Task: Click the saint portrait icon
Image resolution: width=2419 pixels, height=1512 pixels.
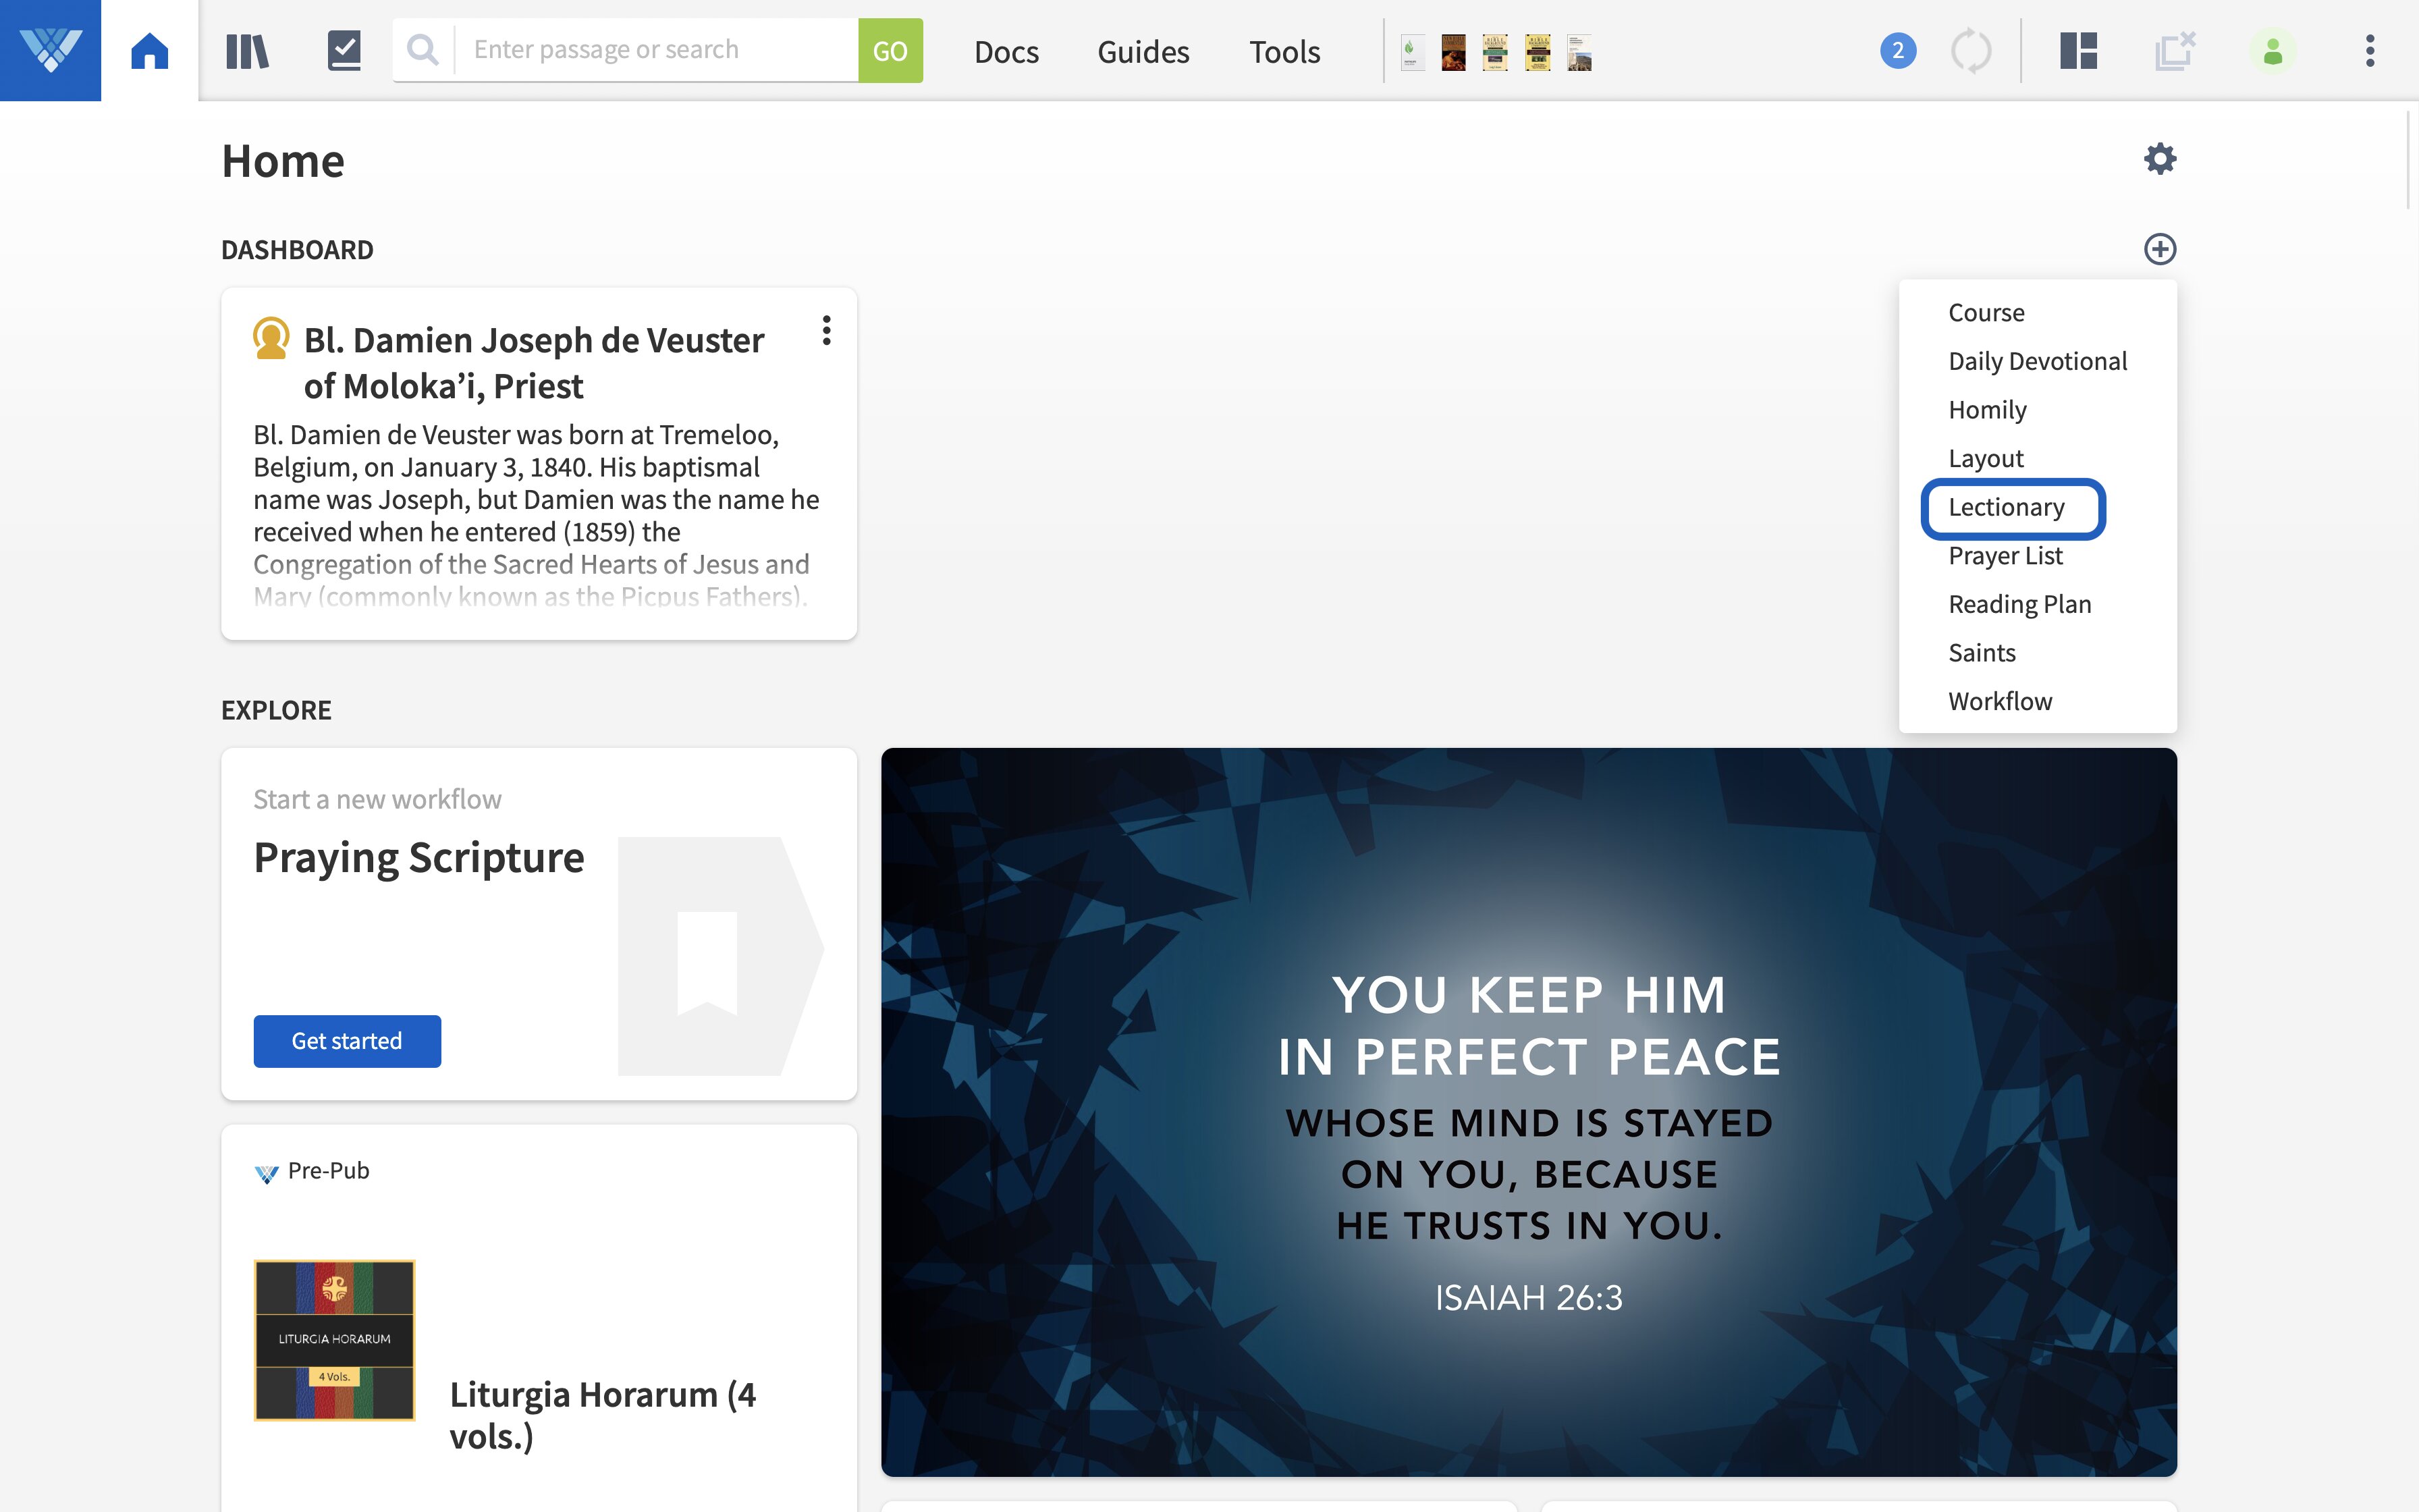Action: 271,338
